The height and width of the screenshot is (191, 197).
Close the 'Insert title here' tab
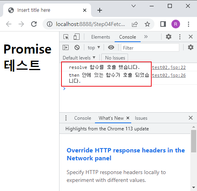(x=85, y=10)
